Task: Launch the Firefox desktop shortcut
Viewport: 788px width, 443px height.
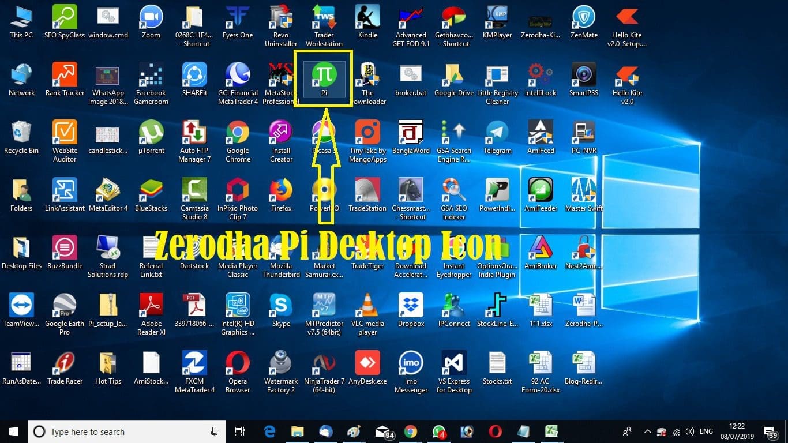Action: [281, 194]
